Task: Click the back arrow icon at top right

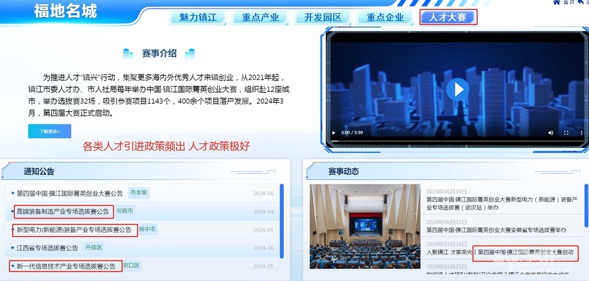Action: 580,2
